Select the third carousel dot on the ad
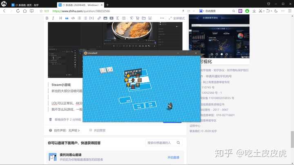The width and height of the screenshot is (294, 165). (x=222, y=54)
